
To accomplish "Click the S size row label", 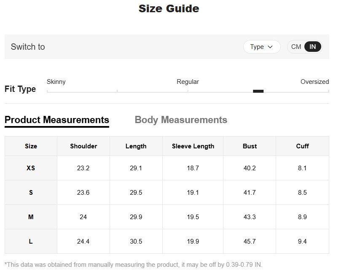I will (31, 193).
